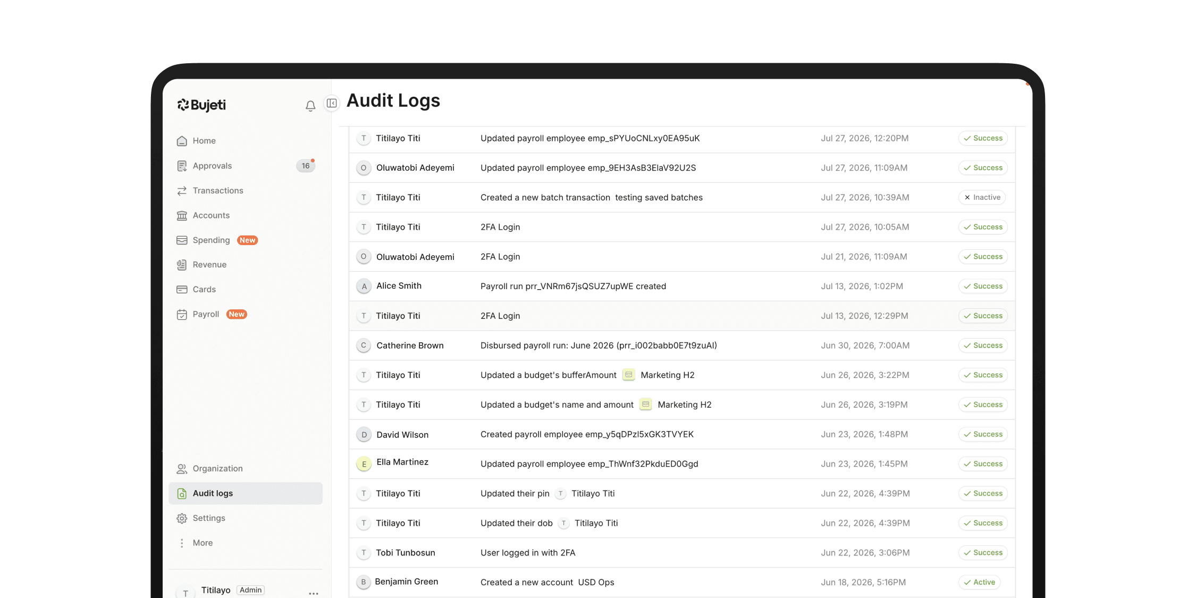This screenshot has width=1196, height=598.
Task: Click the More vertical dots icon
Action: tap(182, 543)
